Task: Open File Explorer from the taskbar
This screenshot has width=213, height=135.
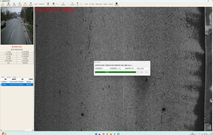Action: coord(111,134)
